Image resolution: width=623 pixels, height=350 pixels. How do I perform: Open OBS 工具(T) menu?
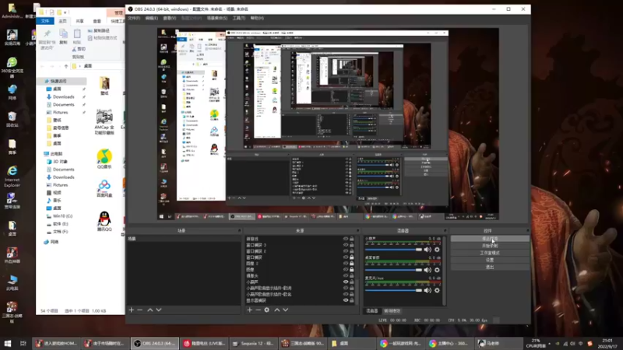click(x=239, y=18)
